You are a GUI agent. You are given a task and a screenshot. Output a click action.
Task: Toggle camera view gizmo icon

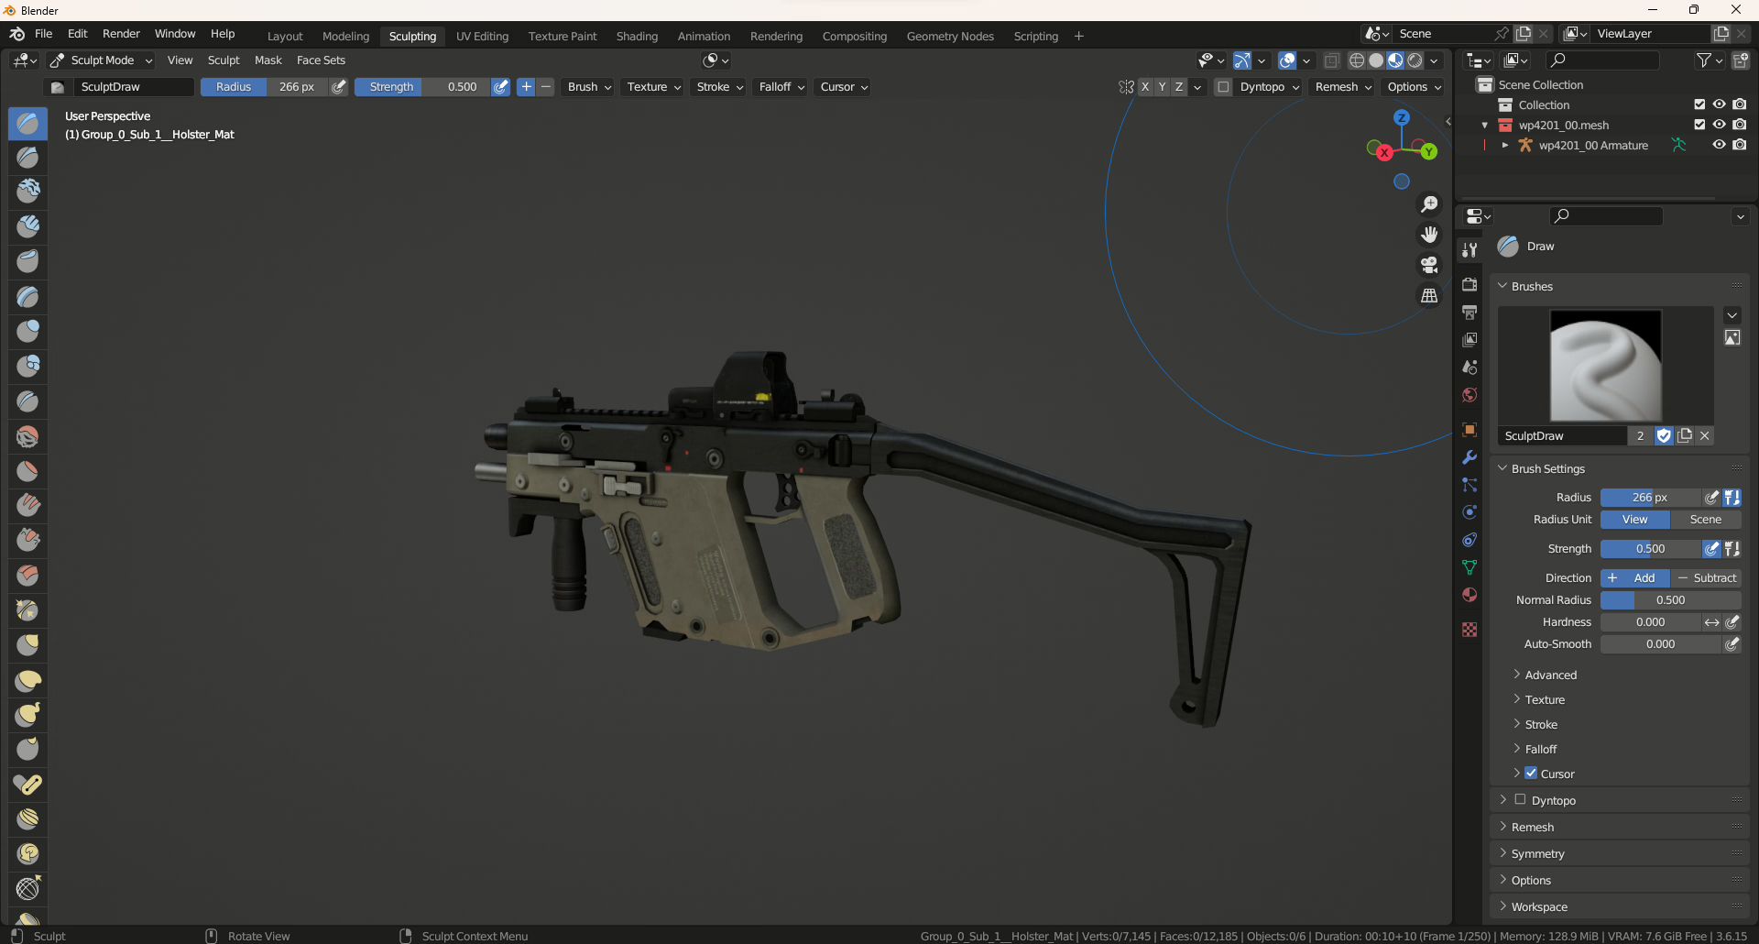(x=1429, y=265)
